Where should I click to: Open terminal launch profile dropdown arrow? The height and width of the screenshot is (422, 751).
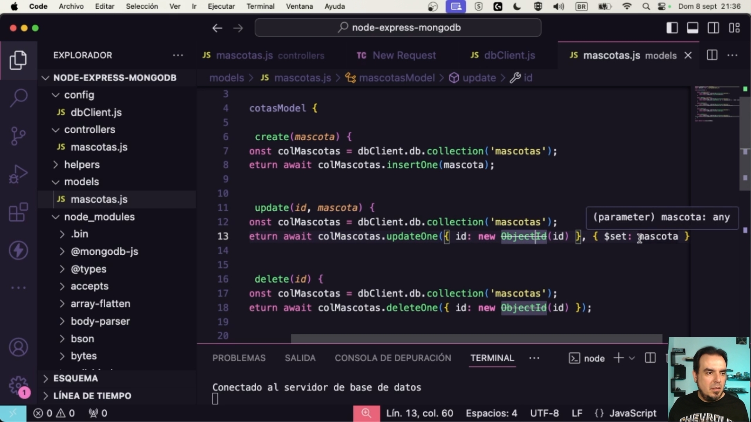point(632,358)
